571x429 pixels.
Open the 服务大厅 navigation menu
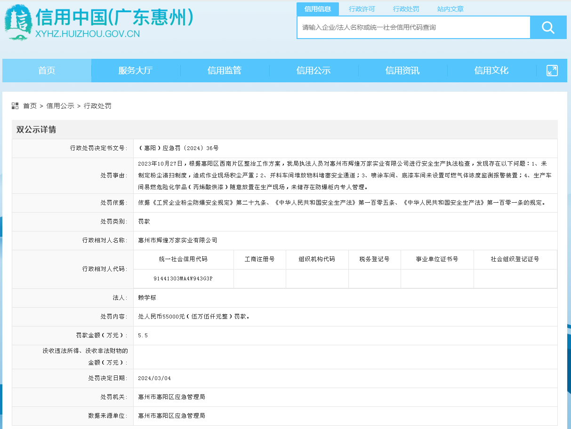[x=136, y=71]
